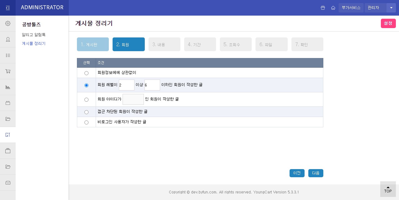This screenshot has height=200, width=399.
Task: Open the settings gear icon in sidebar
Action: [x=8, y=23]
